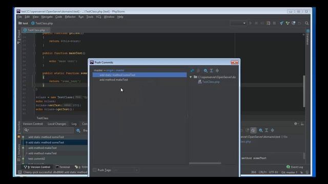Viewport: 328px width, 184px height.
Task: Click expand all icon in Push Commits dialog
Action: click(212, 71)
